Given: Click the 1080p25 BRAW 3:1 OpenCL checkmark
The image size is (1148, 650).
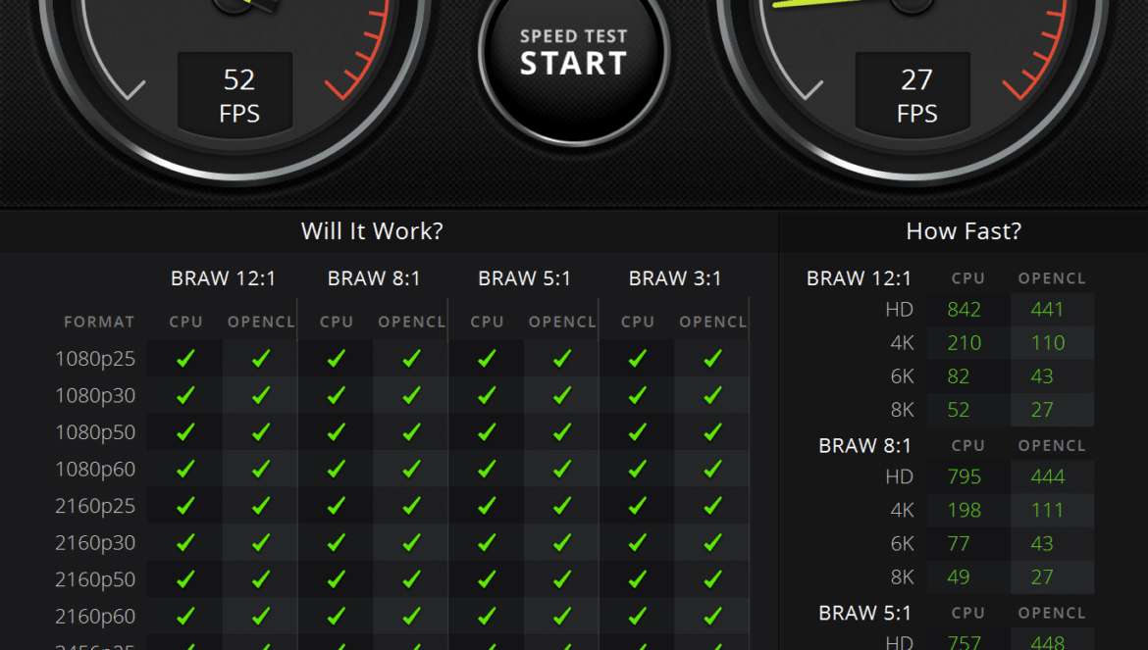Looking at the screenshot, I should (712, 358).
